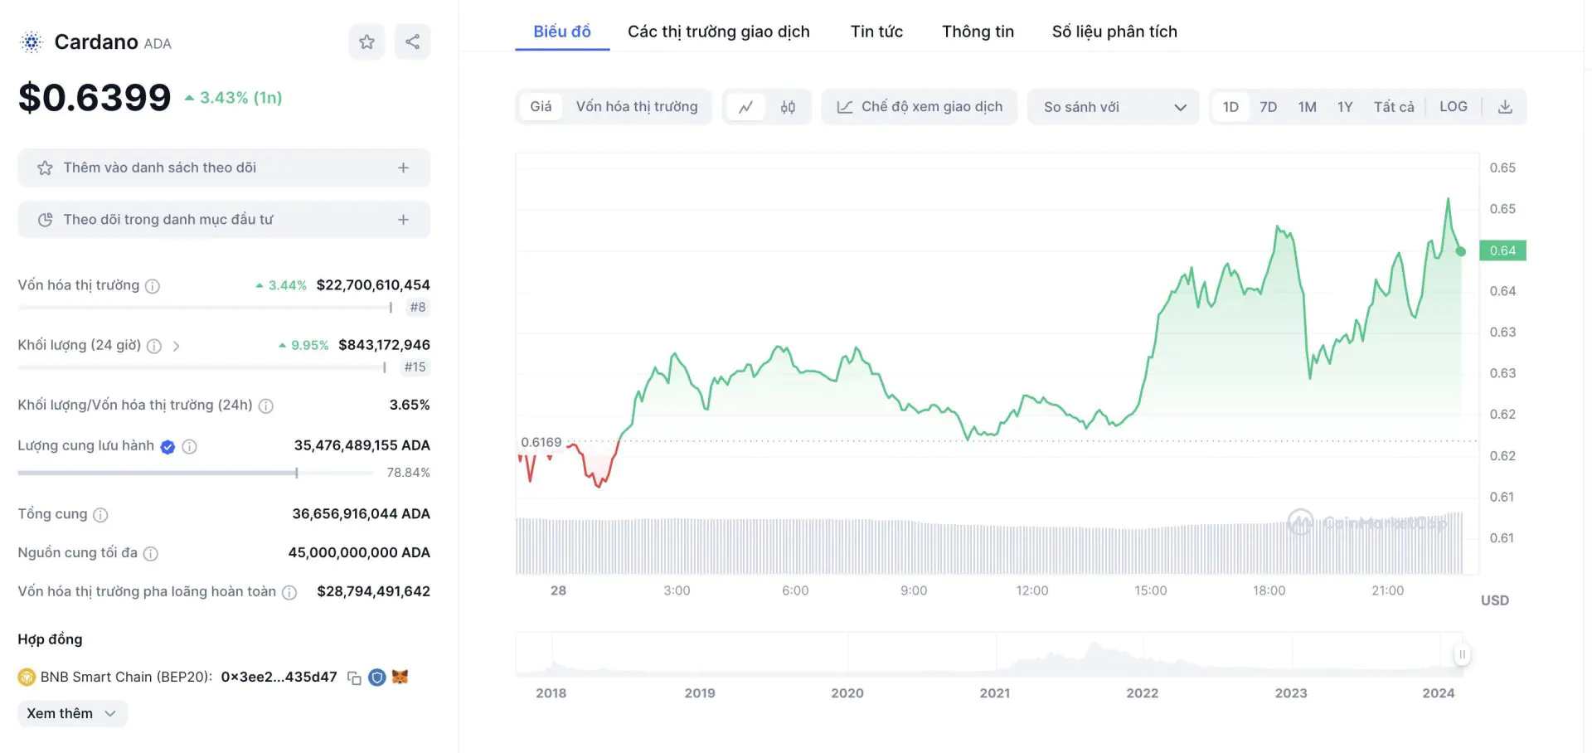Viewport: 1592px width, 753px height.
Task: Click Thêm vào danh sách theo dõi
Action: pos(224,168)
